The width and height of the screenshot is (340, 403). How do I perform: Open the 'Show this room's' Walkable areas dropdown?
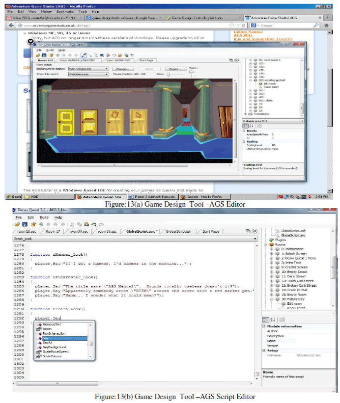[89, 75]
